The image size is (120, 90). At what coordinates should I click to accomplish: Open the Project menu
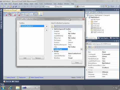pyautogui.click(x=15, y=4)
